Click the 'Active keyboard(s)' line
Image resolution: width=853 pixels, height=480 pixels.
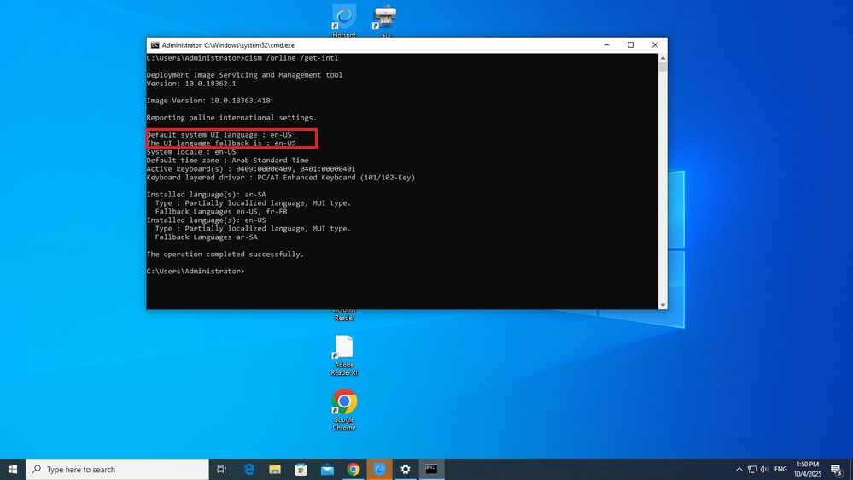coord(251,169)
